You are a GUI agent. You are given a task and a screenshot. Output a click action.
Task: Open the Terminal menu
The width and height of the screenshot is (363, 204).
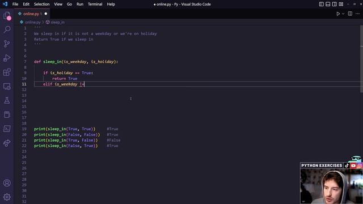click(x=95, y=4)
